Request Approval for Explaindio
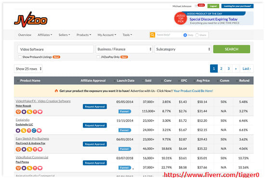Image resolution: width=265 pixels, height=178 pixels. (x=95, y=126)
